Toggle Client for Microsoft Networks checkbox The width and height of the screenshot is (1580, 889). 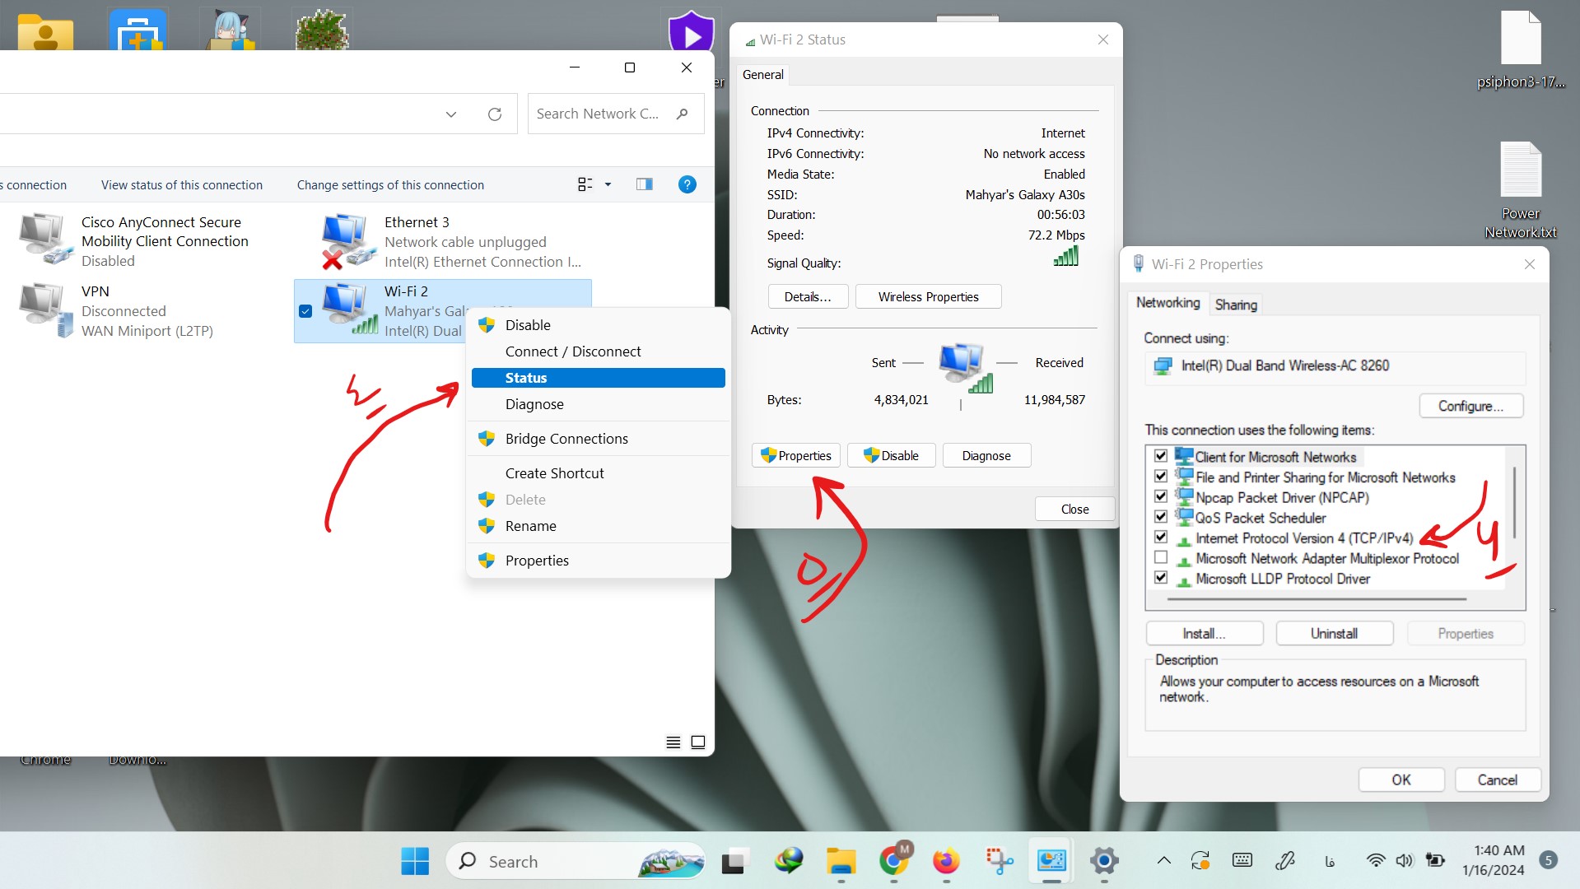(x=1160, y=456)
